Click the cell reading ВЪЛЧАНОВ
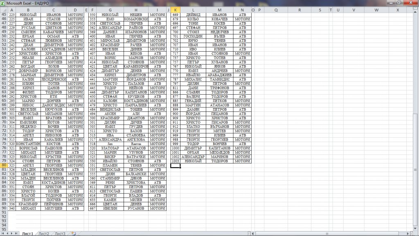419x236 pixels. coord(219,127)
